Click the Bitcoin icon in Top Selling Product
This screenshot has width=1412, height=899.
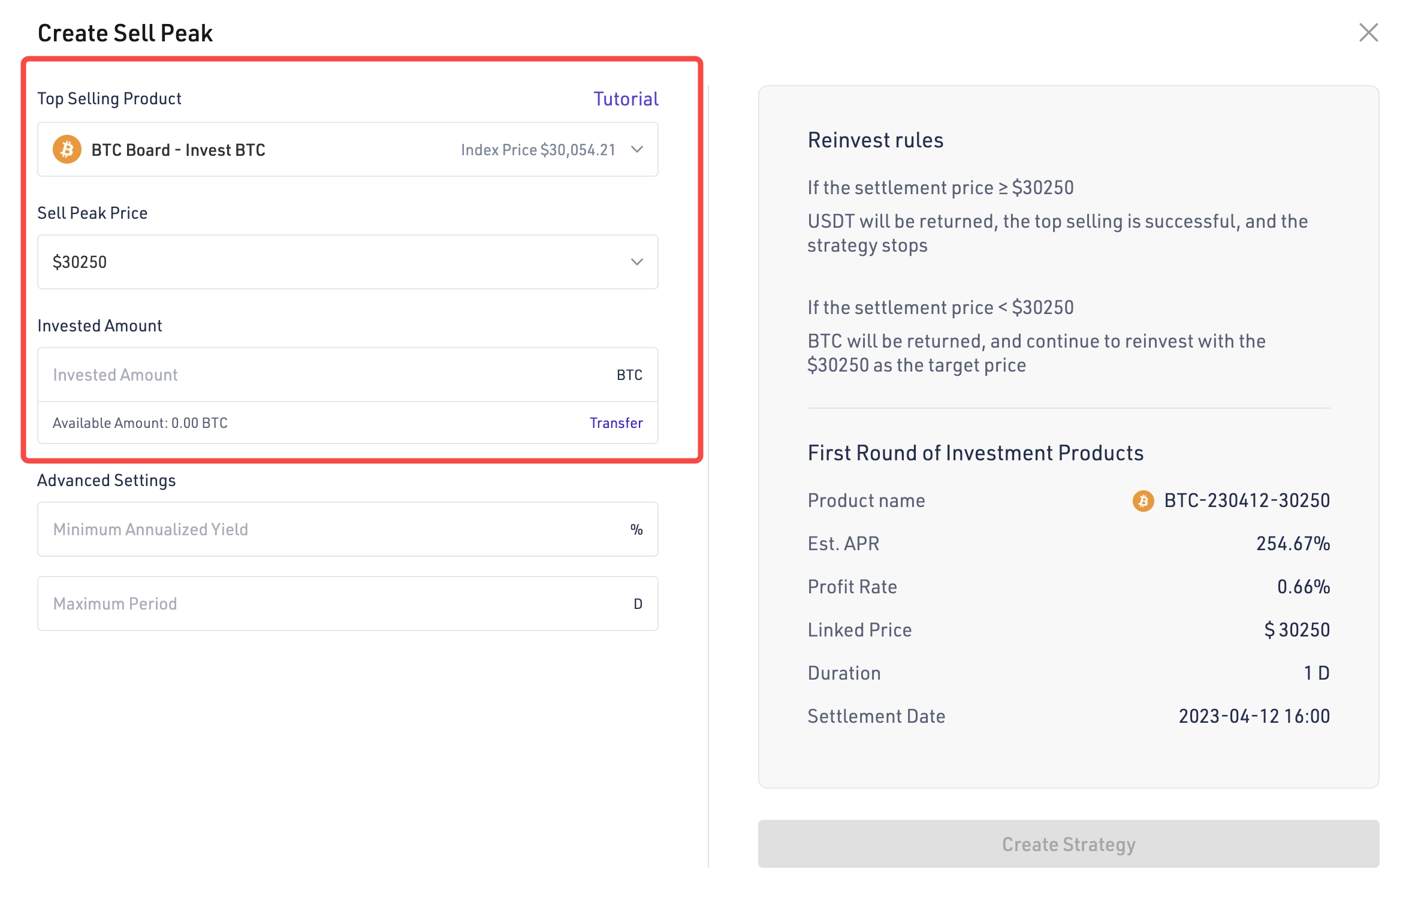66,149
